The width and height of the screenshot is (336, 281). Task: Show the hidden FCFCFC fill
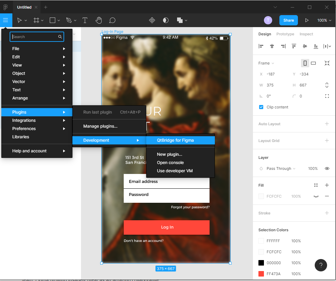pyautogui.click(x=316, y=196)
